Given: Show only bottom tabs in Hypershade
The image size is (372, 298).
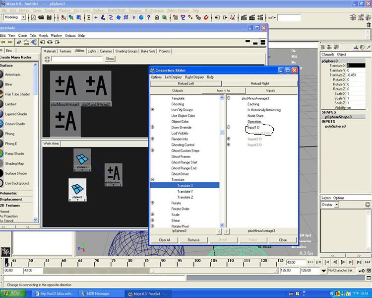Looking at the screenshot, I should tap(255, 43).
